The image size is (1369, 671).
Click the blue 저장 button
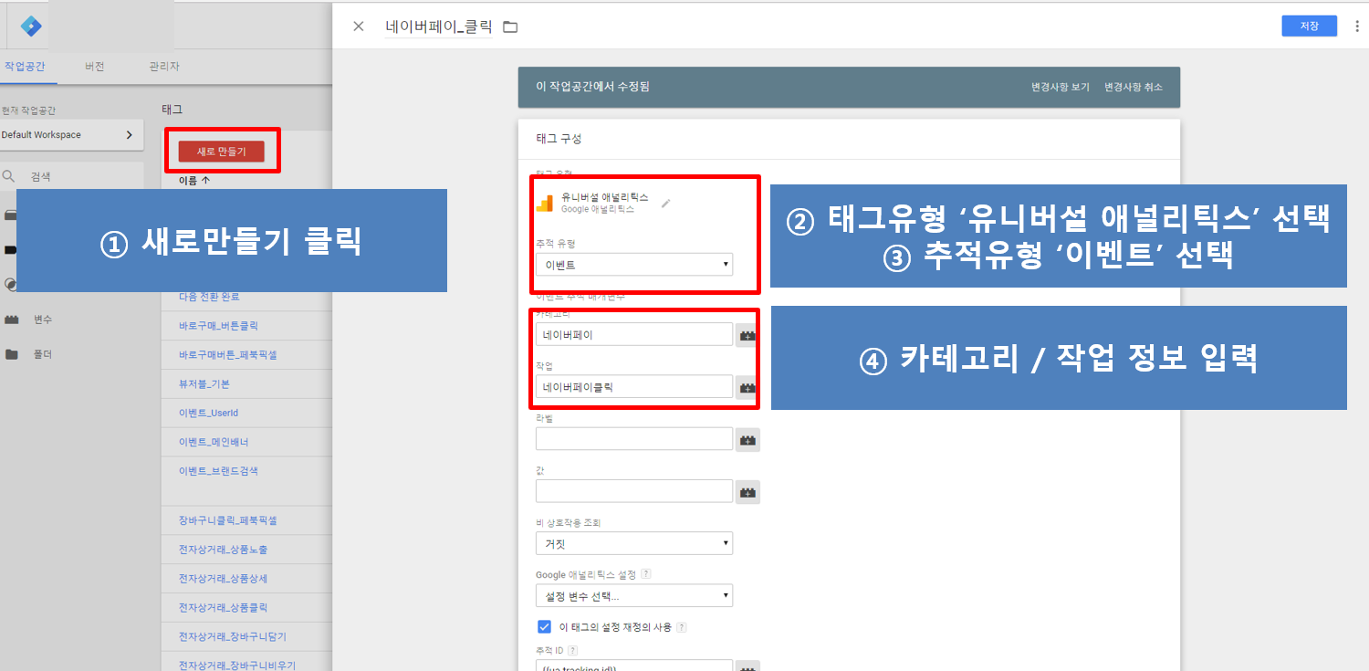pos(1309,26)
